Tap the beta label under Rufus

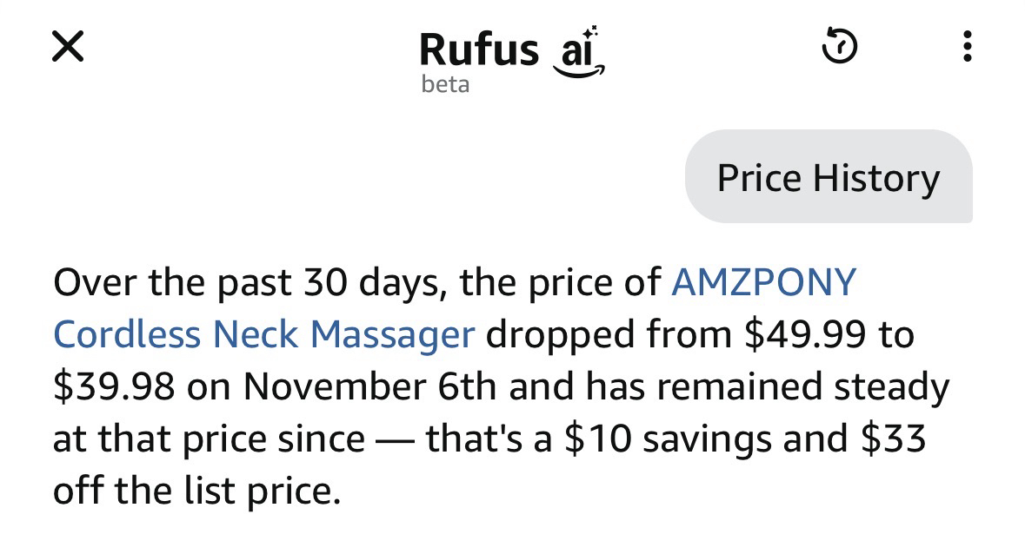point(444,84)
